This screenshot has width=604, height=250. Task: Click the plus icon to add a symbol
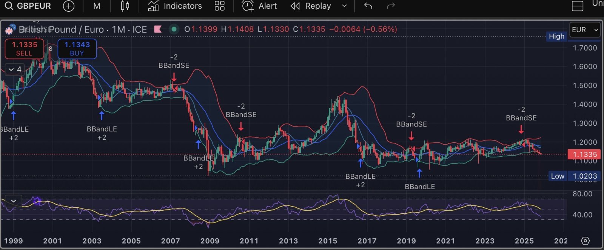tap(69, 6)
